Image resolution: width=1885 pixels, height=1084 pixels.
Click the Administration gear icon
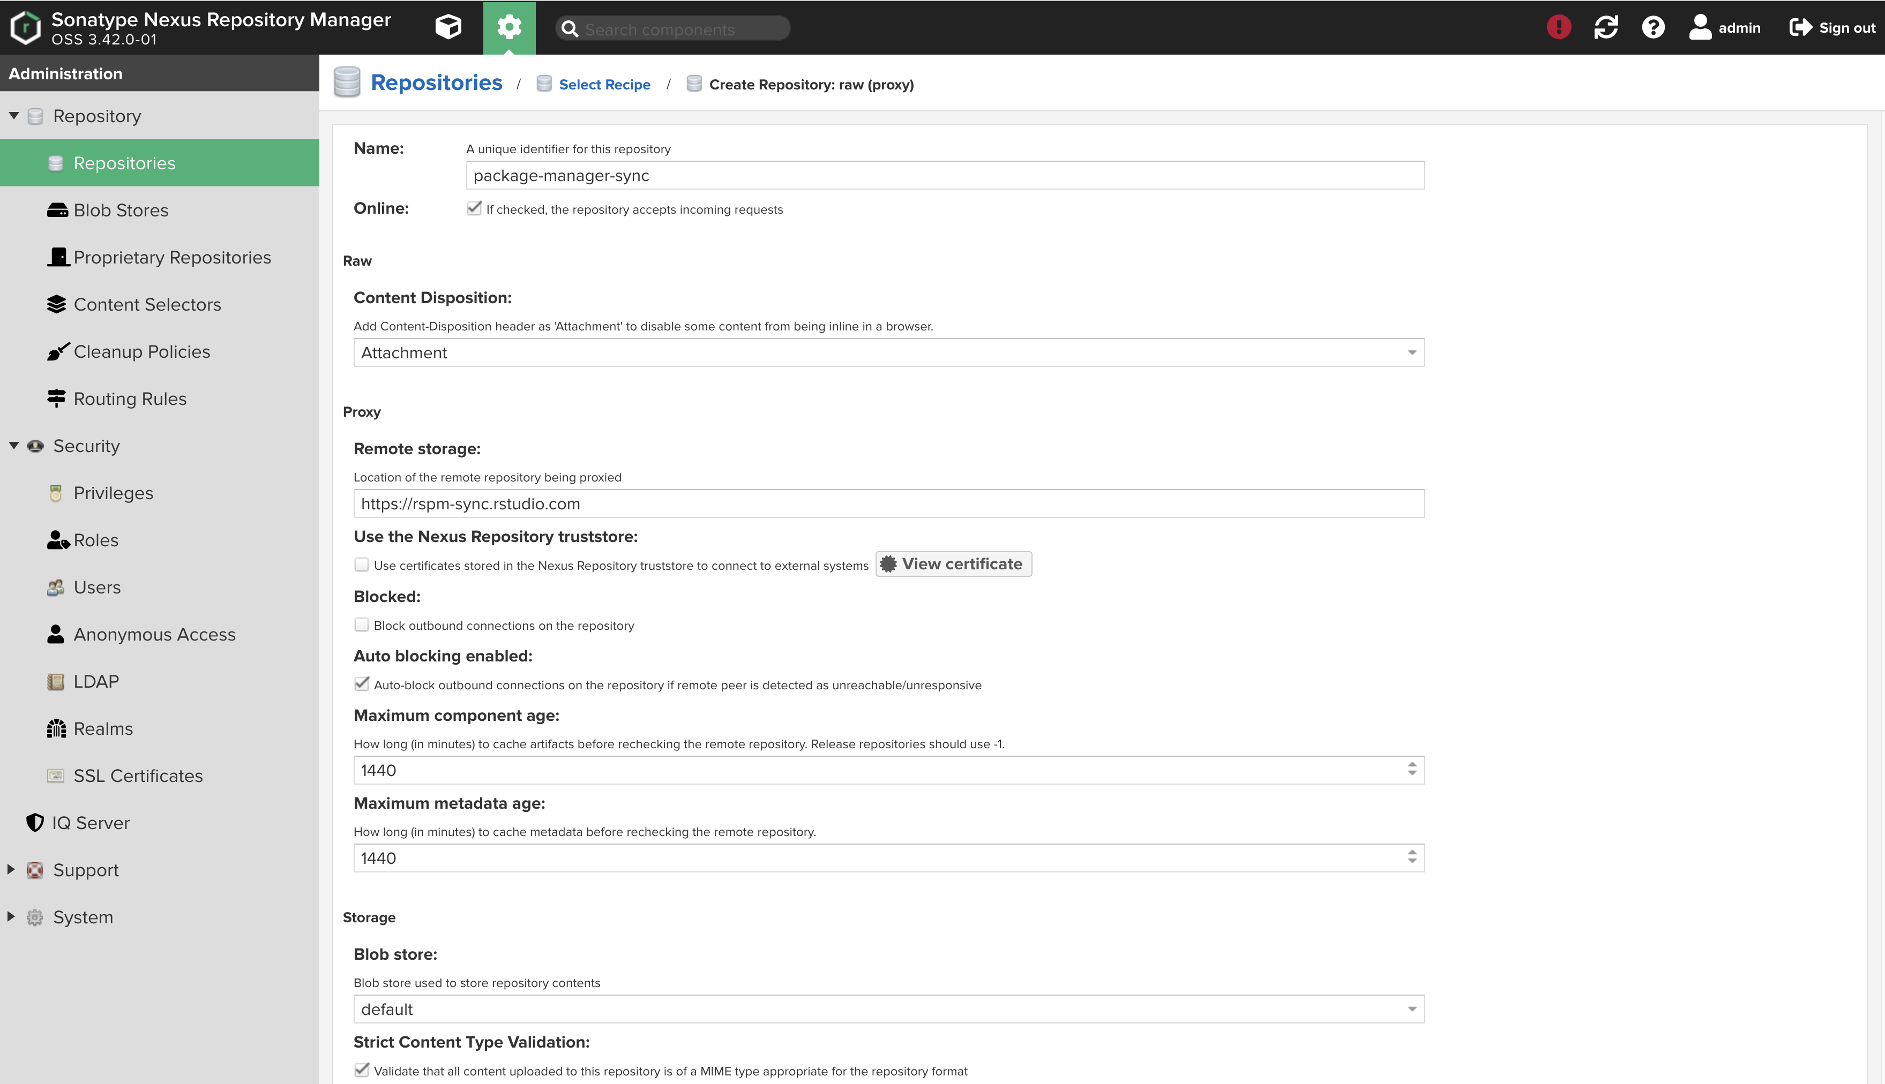pos(508,27)
